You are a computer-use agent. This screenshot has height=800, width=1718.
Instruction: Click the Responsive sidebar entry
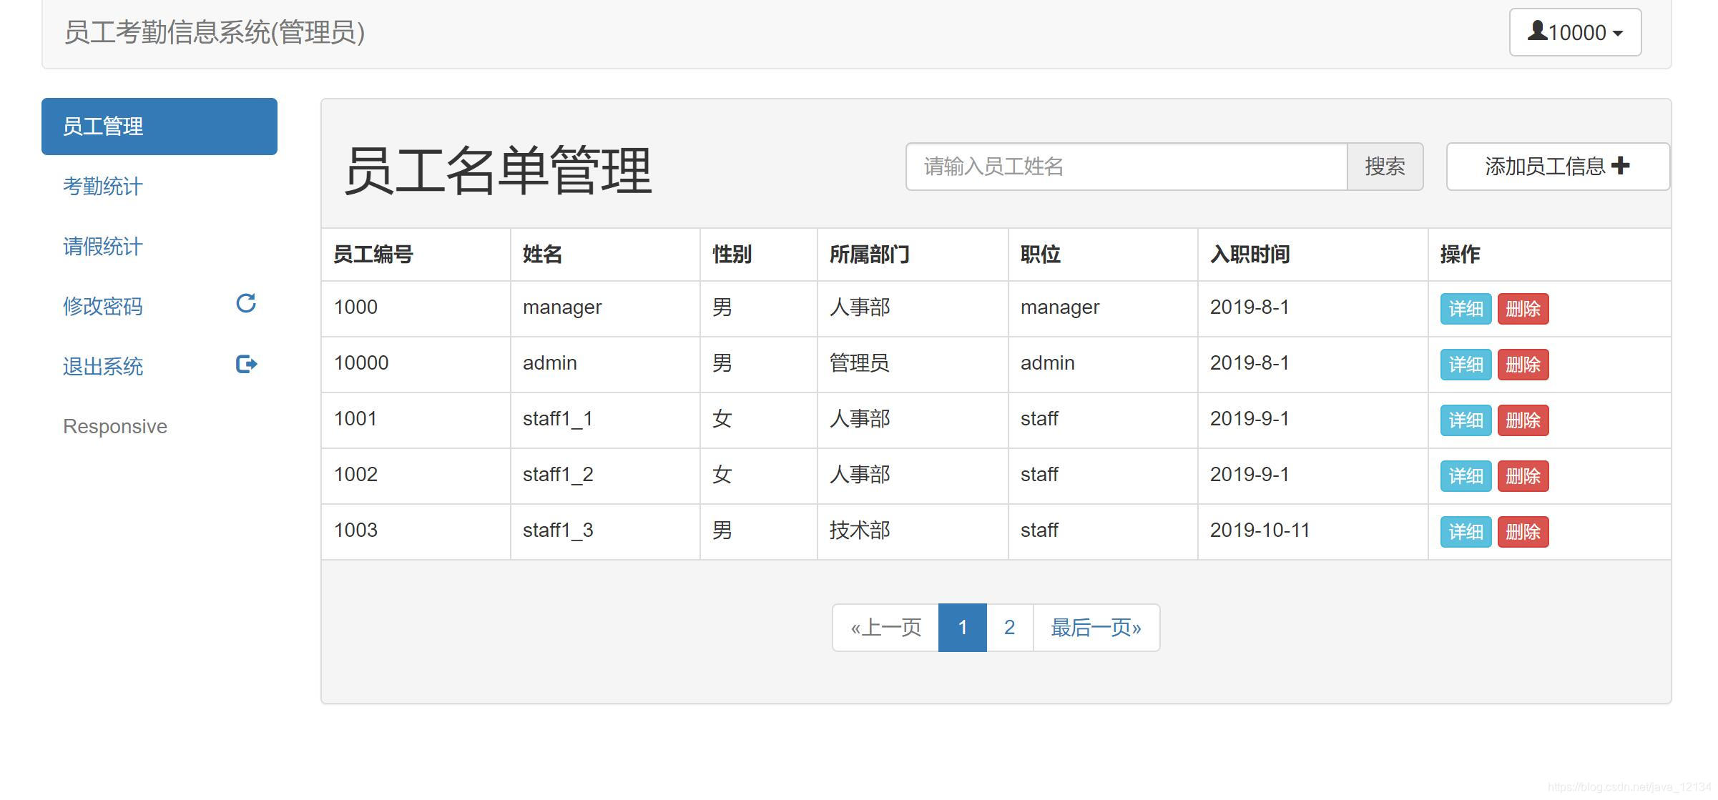coord(114,426)
